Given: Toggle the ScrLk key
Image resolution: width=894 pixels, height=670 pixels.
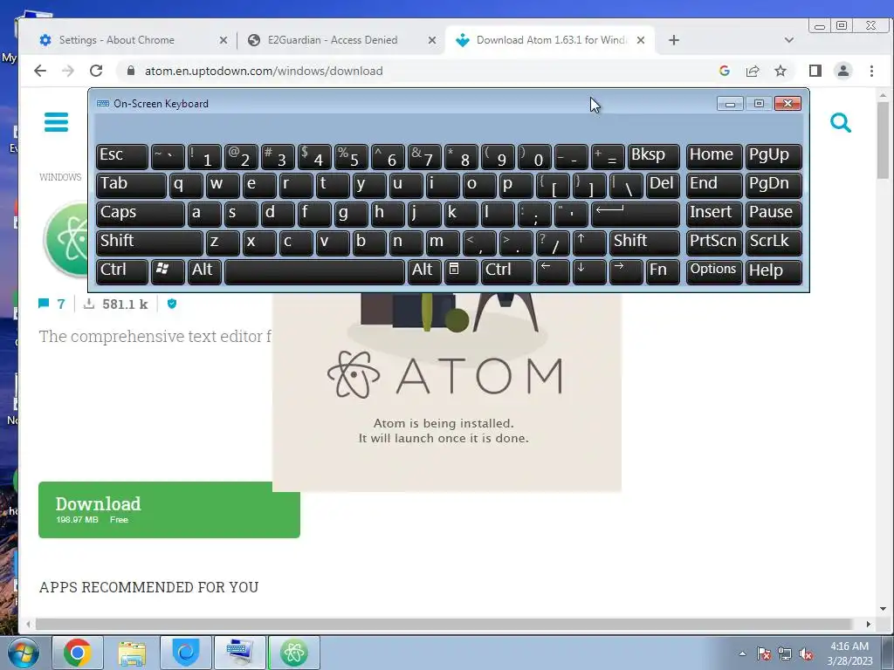Looking at the screenshot, I should click(774, 243).
